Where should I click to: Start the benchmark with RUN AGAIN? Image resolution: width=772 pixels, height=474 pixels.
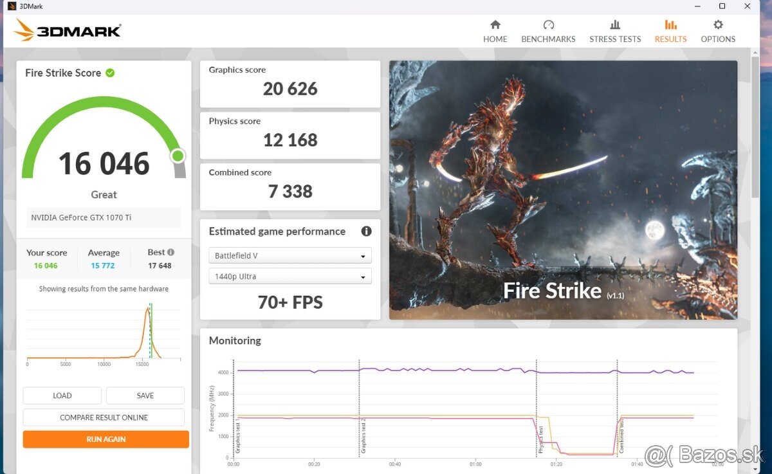tap(106, 439)
